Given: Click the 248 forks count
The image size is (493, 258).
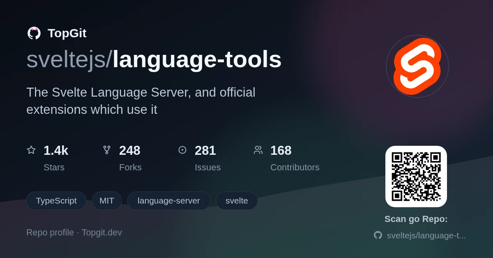Looking at the screenshot, I should 130,150.
